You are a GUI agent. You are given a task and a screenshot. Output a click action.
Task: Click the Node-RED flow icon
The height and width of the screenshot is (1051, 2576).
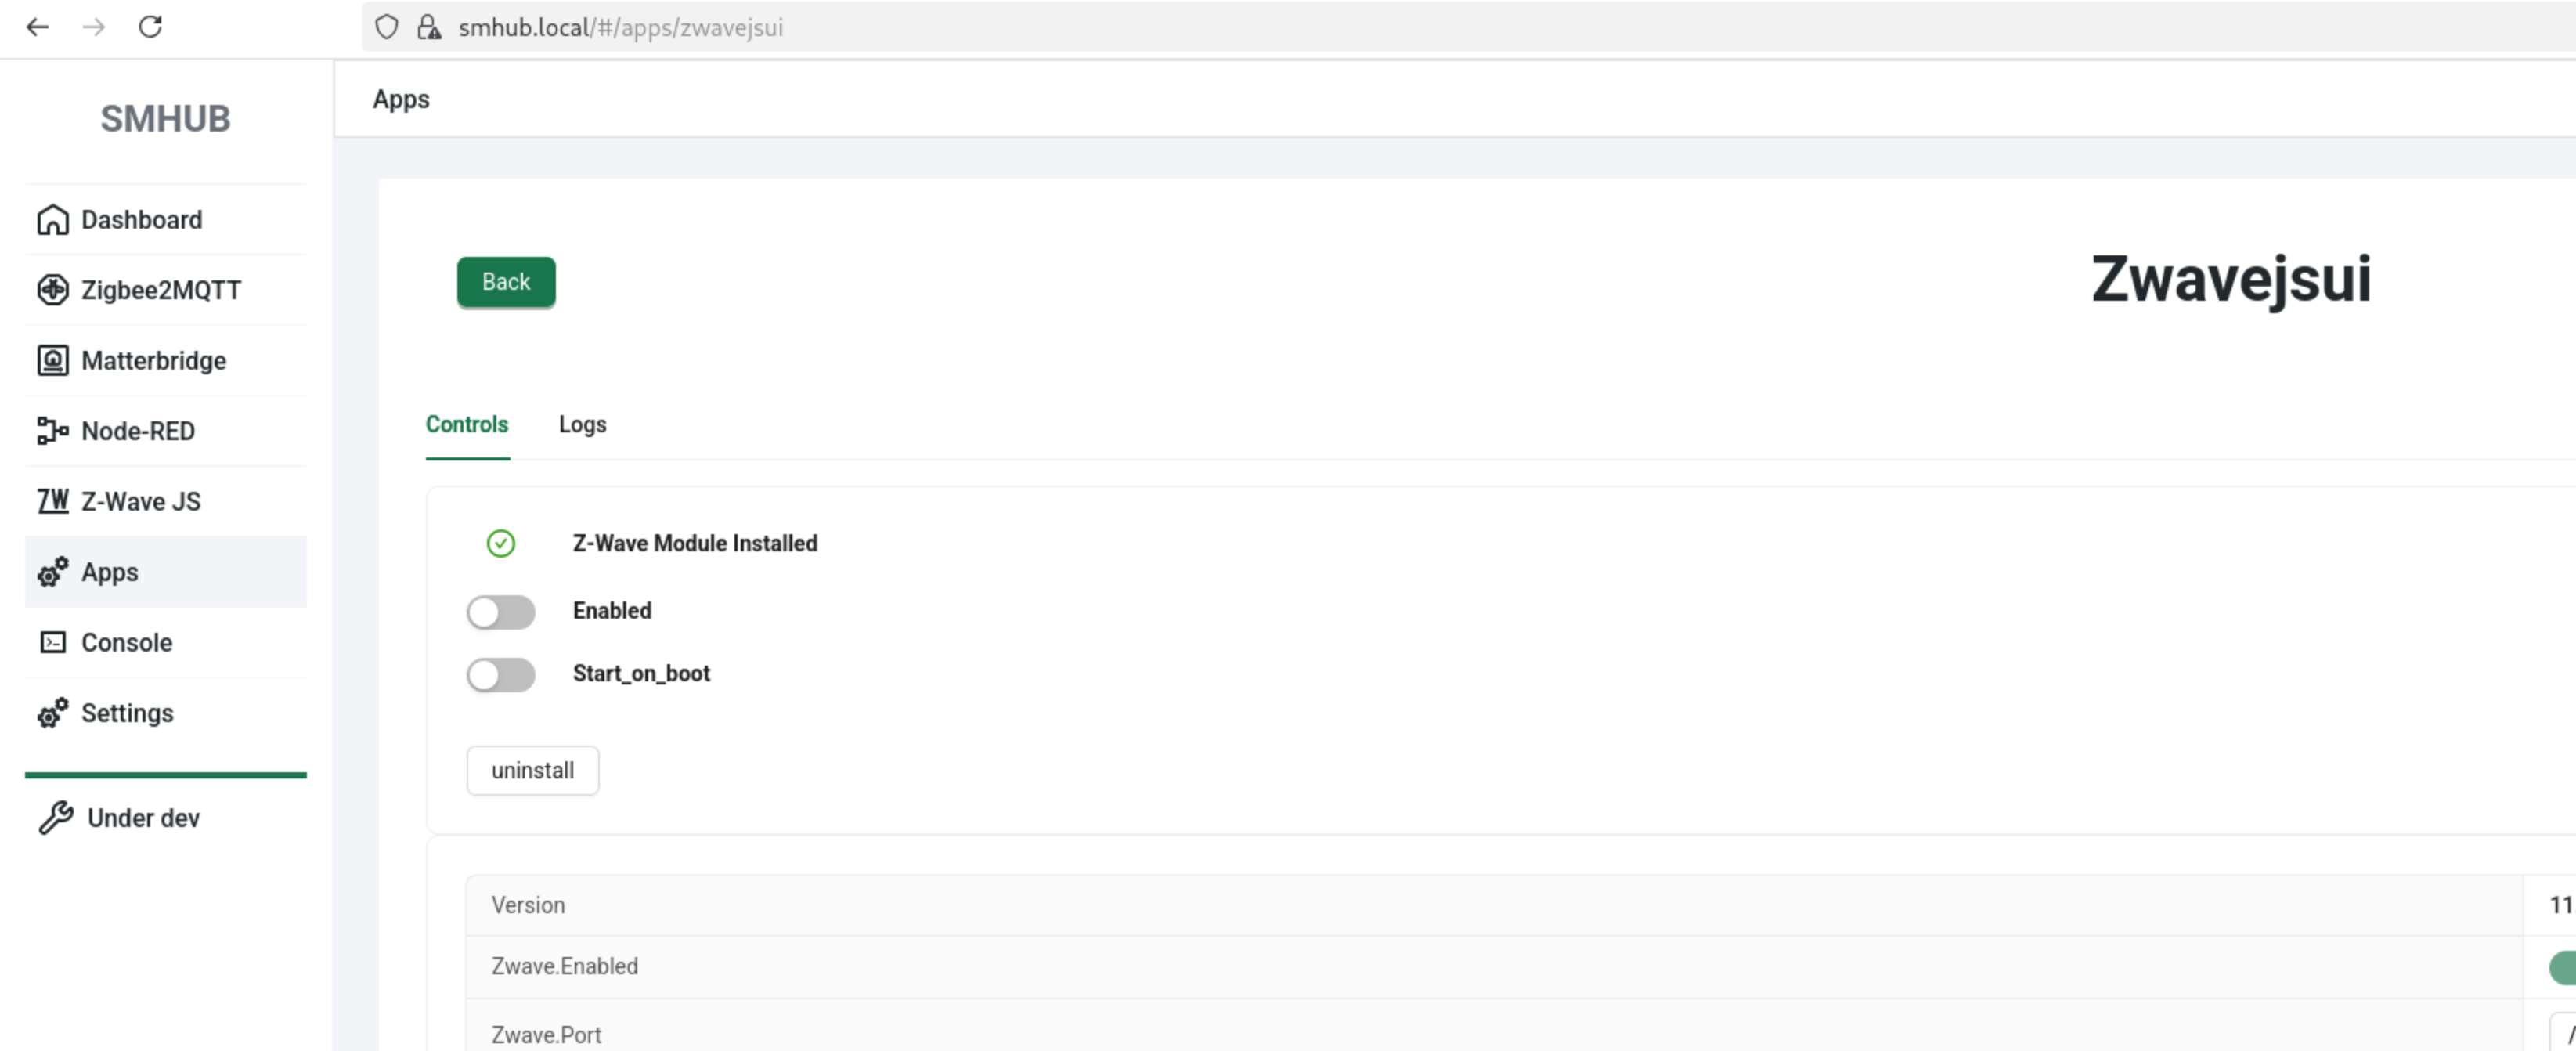point(52,431)
